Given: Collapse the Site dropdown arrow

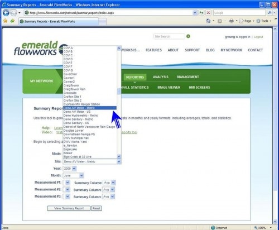Looking at the screenshot, I should click(119, 161).
